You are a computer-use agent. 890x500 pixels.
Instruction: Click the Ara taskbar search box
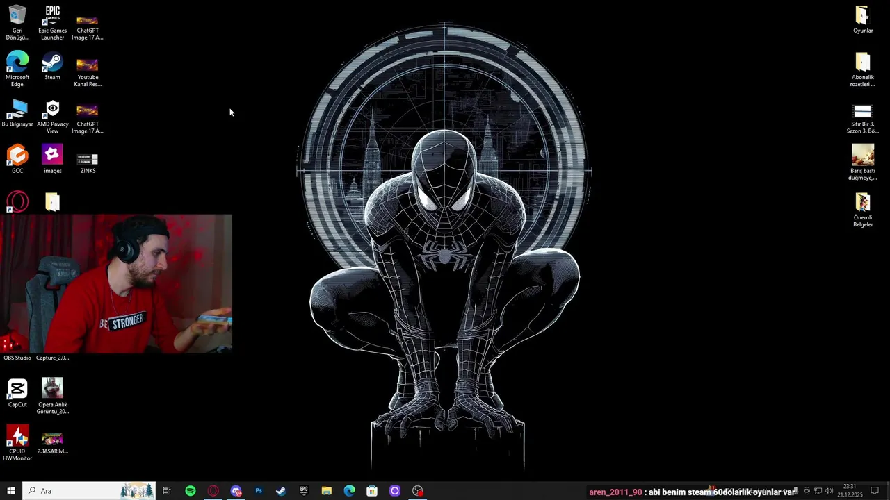click(x=89, y=491)
